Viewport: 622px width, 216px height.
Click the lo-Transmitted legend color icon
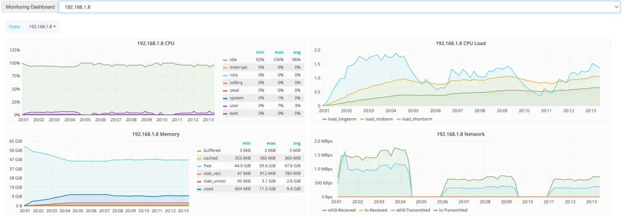coord(436,210)
